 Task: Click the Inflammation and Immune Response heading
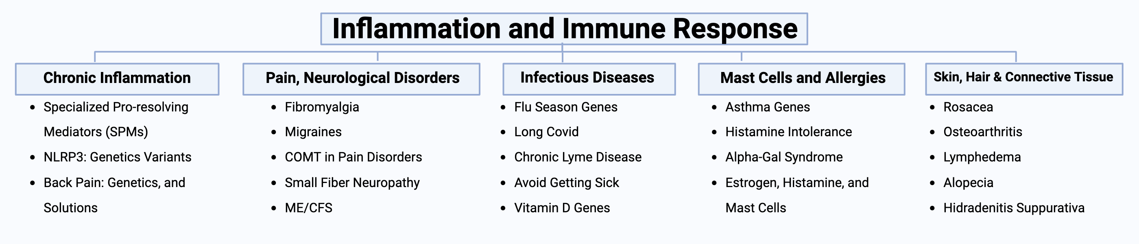click(564, 29)
